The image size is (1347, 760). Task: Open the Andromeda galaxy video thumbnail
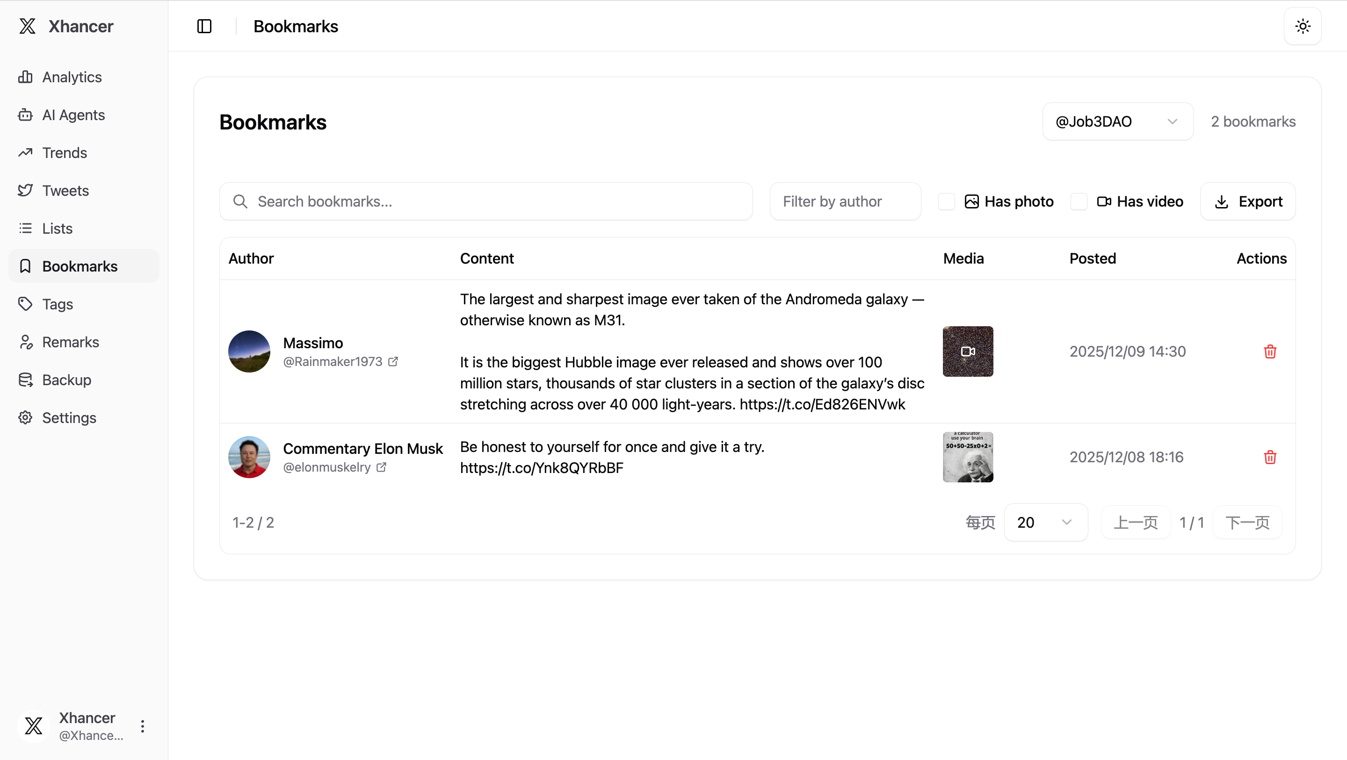click(968, 352)
